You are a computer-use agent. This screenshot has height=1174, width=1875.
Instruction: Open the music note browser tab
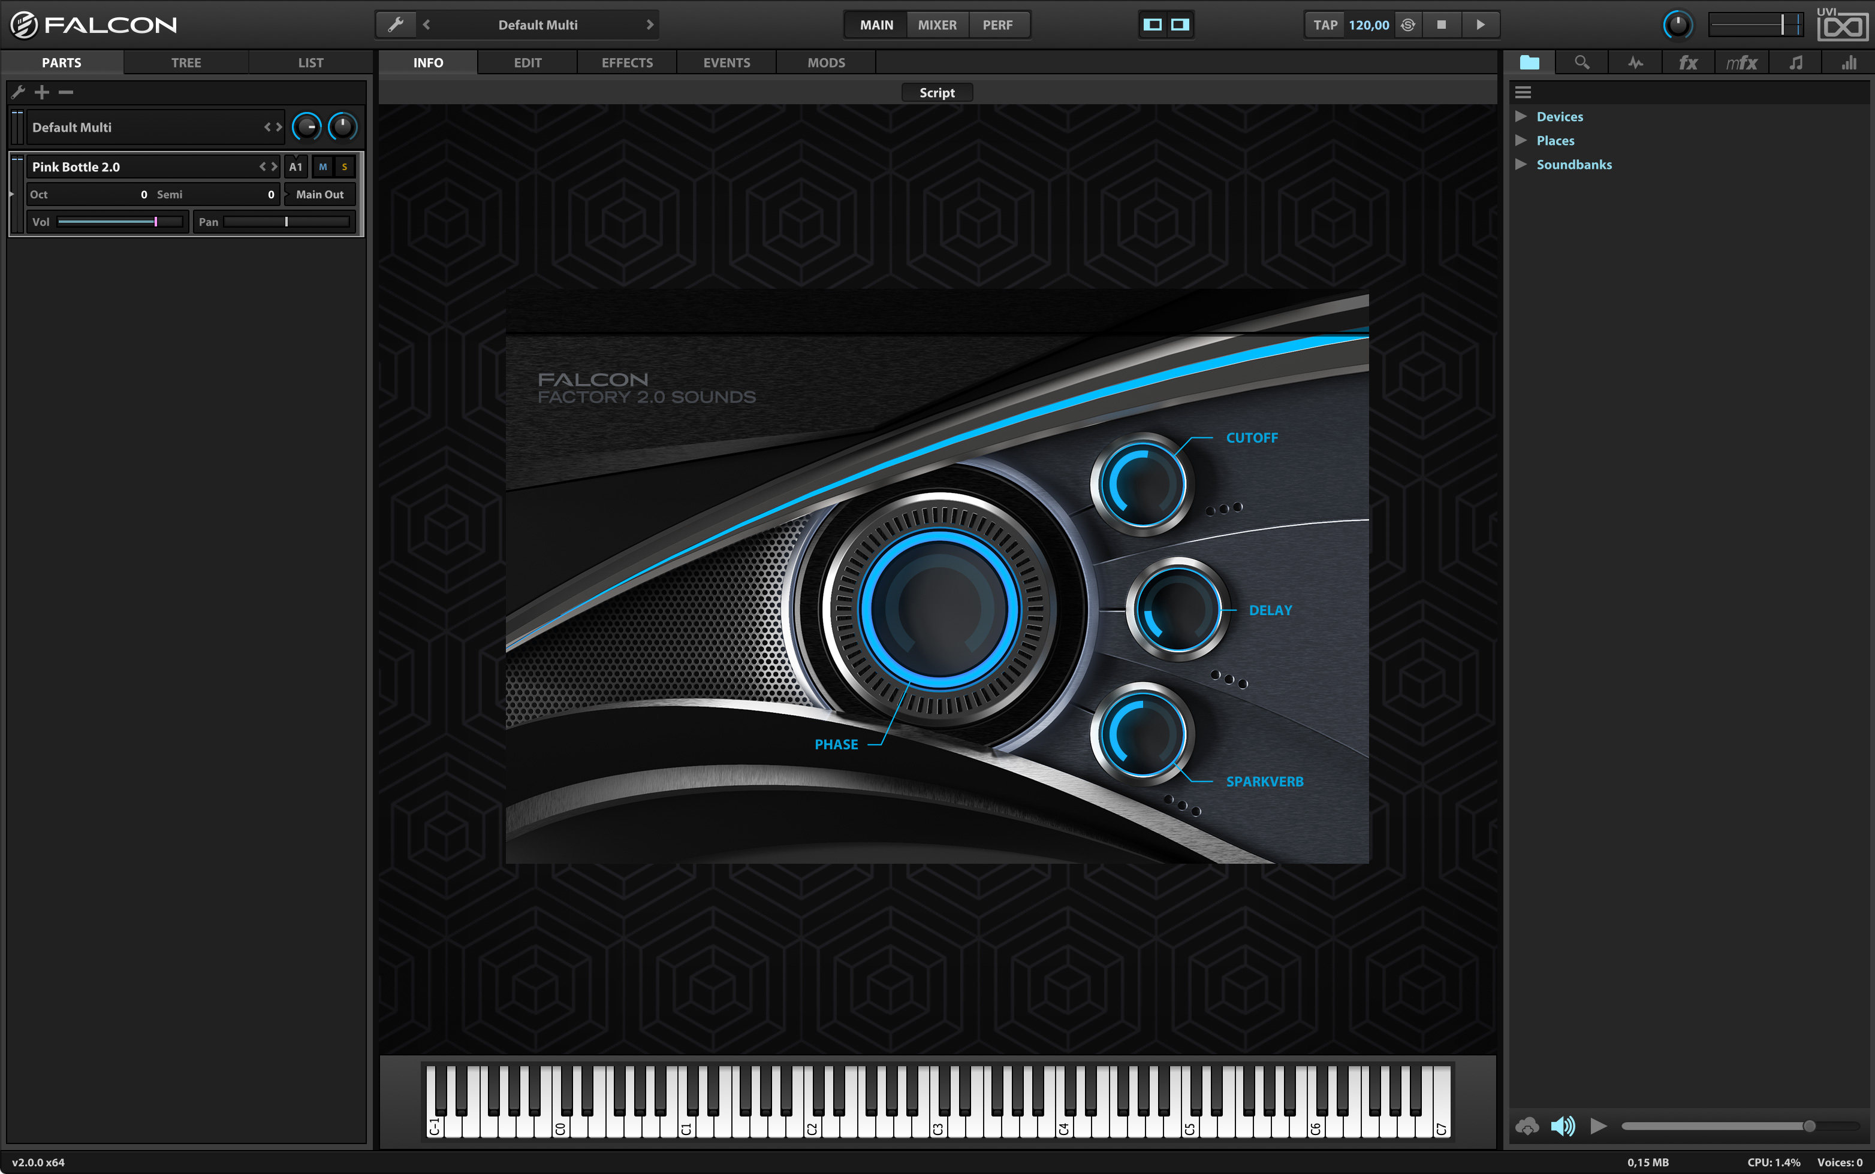[x=1796, y=62]
